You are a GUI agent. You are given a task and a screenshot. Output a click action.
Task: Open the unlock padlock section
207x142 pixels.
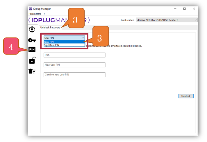click(x=32, y=60)
